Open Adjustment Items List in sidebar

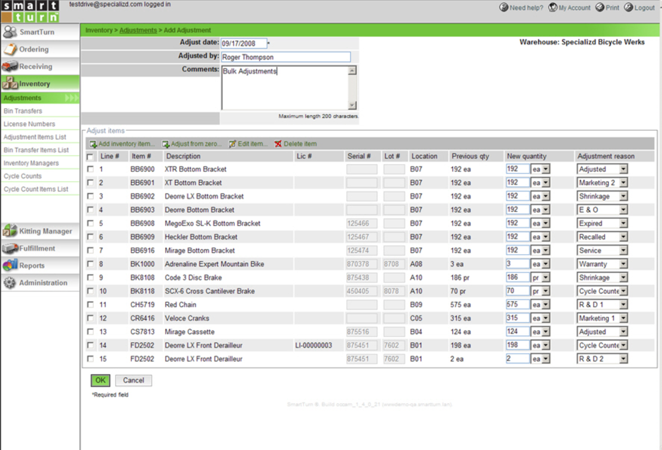pyautogui.click(x=35, y=137)
